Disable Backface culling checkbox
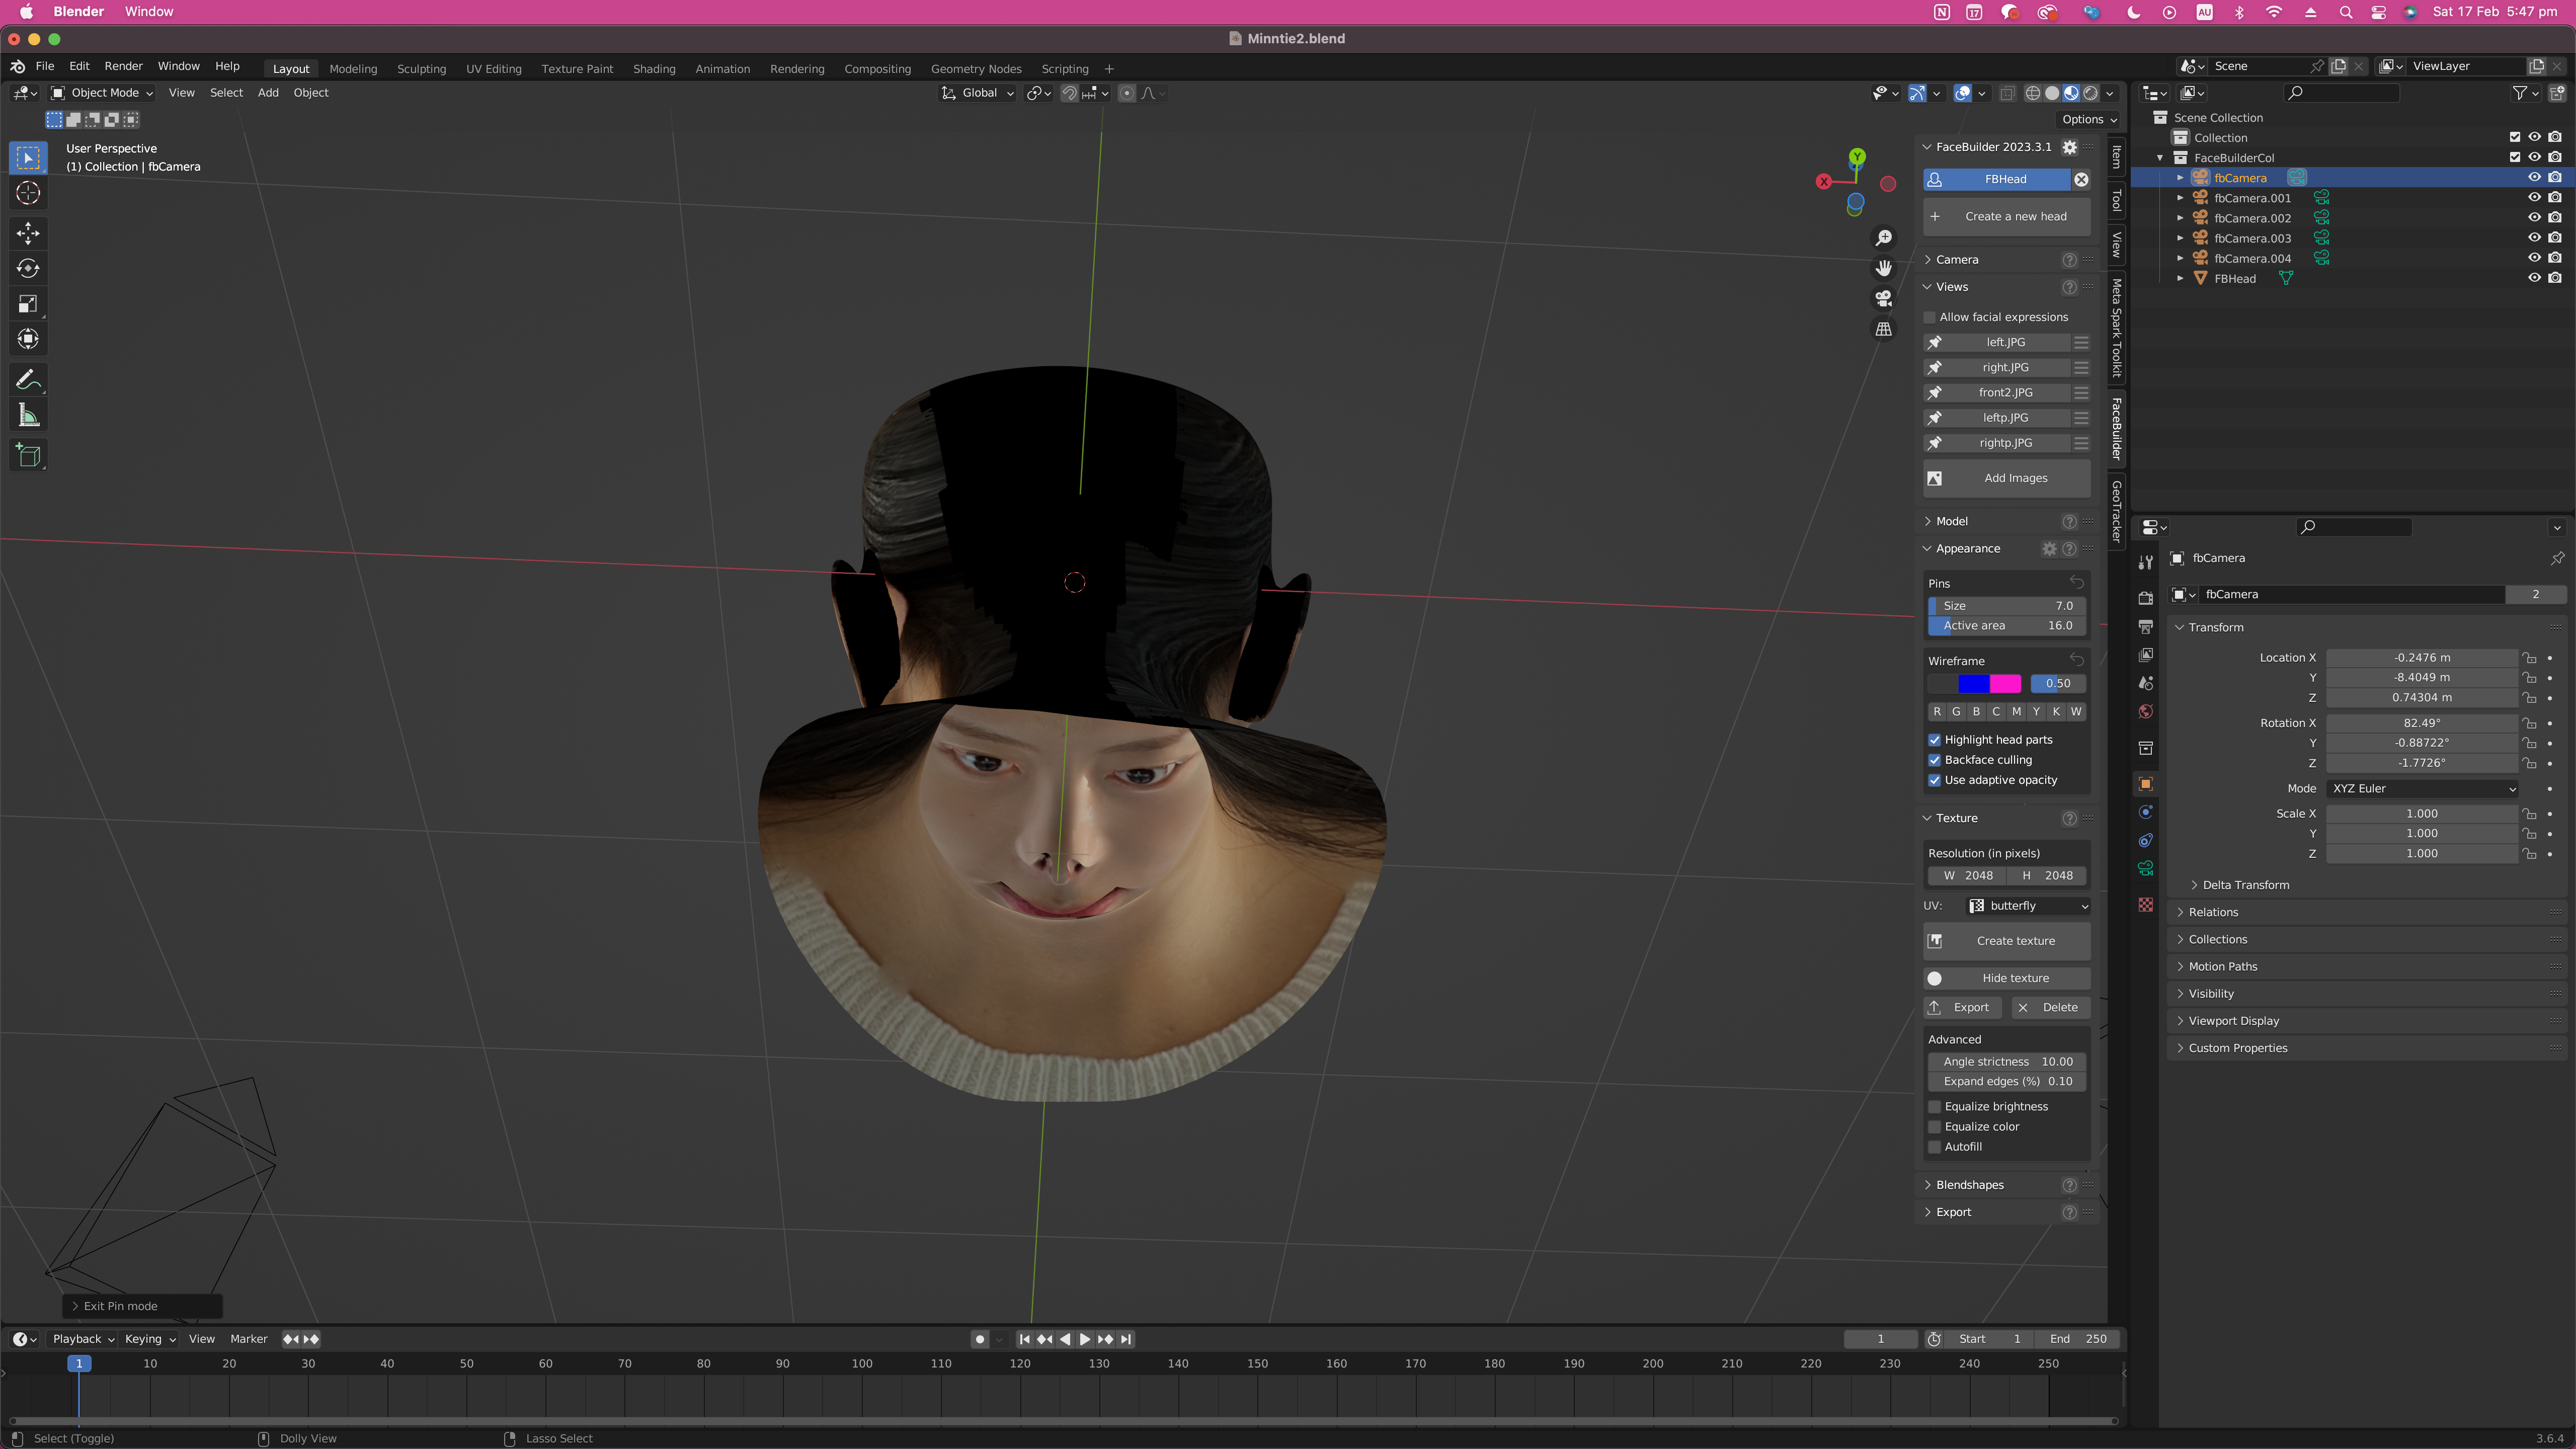The width and height of the screenshot is (2576, 1449). coord(1934,760)
